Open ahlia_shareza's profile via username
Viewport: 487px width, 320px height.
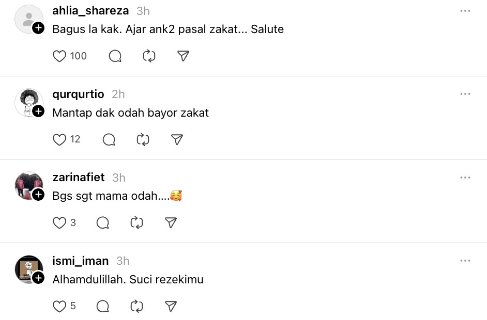90,11
